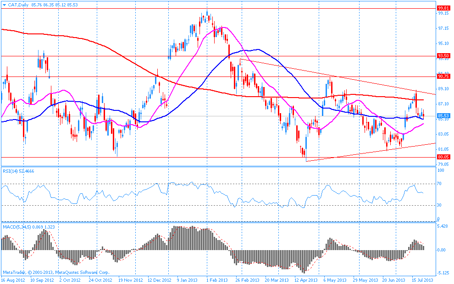Select the 15 Jul 2013 date label
Image resolution: width=454 pixels, height=284 pixels.
(x=422, y=280)
